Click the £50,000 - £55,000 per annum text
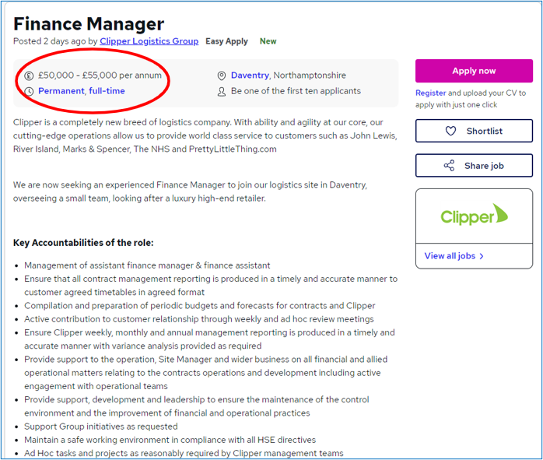 [x=100, y=75]
